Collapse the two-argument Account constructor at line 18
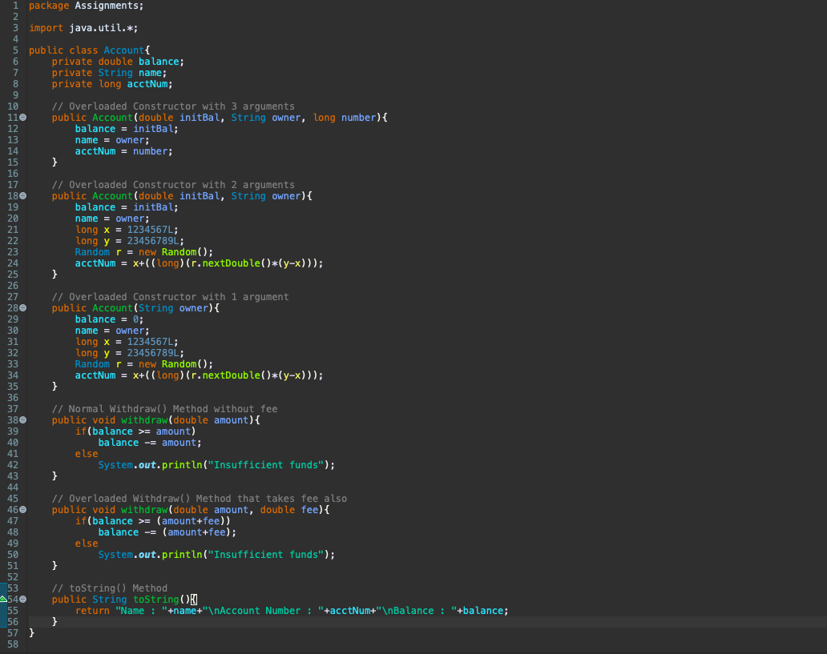 (22, 196)
